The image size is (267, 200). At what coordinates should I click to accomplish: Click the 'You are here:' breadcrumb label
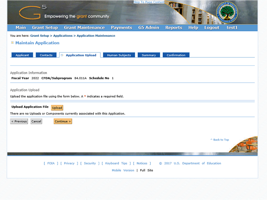20,36
